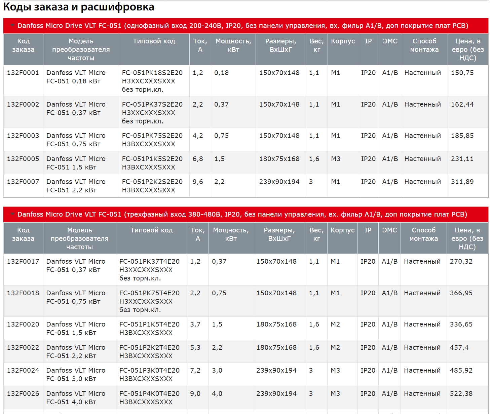492x414 pixels.
Task: Click the price 311,89
Action: click(x=462, y=182)
